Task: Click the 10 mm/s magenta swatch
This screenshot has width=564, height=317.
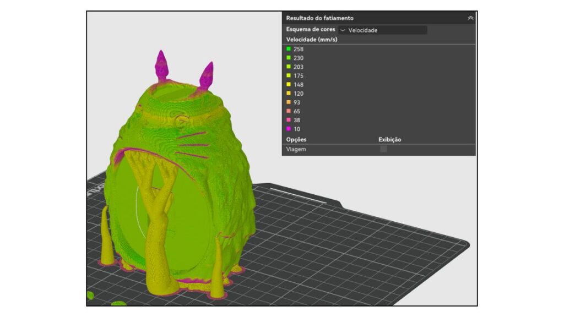Action: pyautogui.click(x=289, y=129)
